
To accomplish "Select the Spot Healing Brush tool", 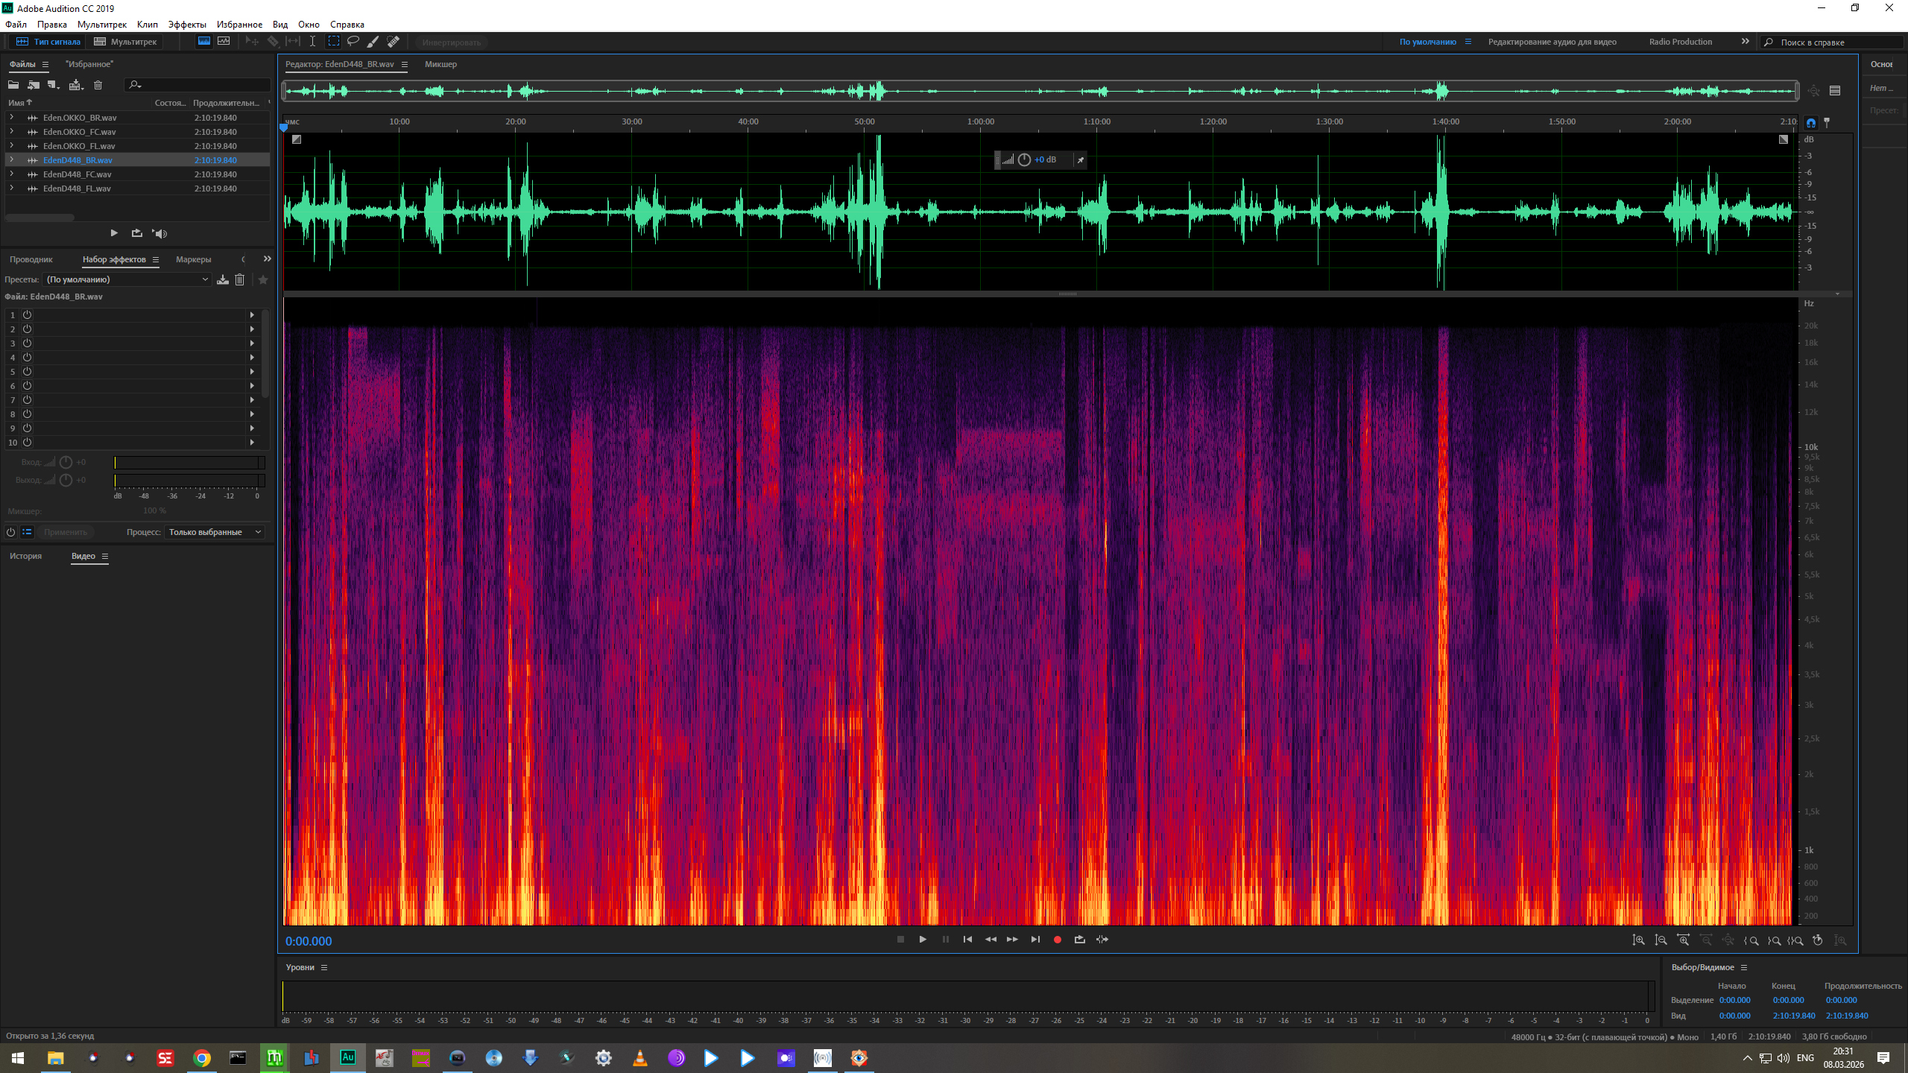I will coord(394,42).
